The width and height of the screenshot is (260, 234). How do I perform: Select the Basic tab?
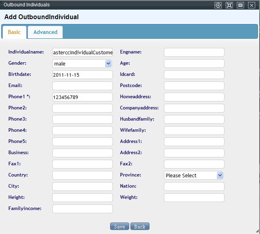[x=14, y=32]
